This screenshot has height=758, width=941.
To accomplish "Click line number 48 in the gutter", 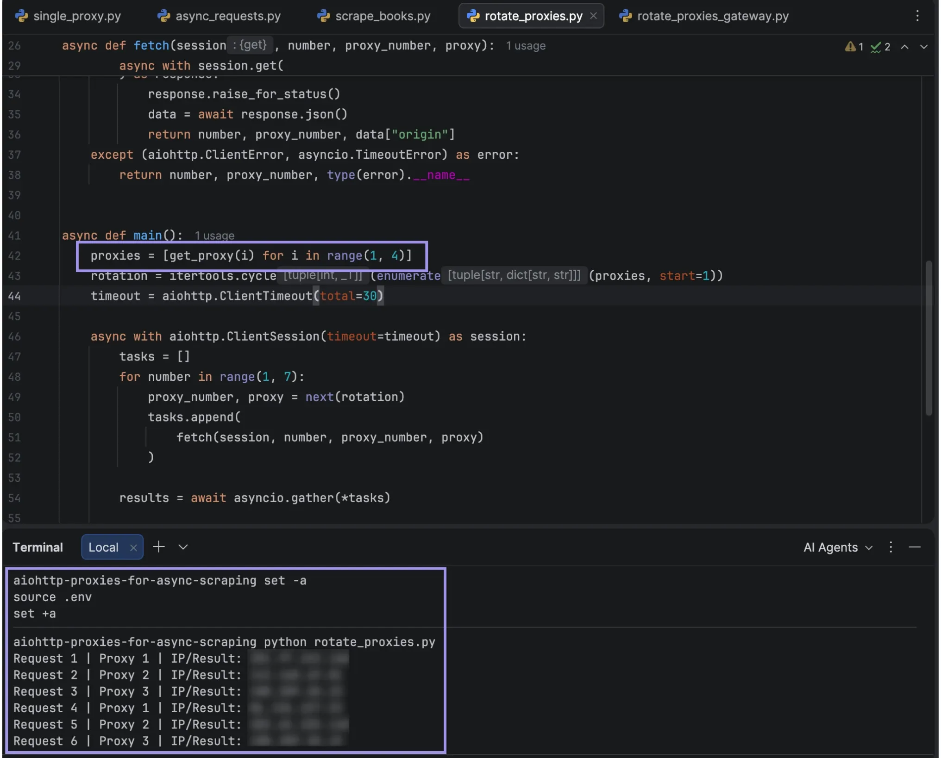I will [x=14, y=377].
